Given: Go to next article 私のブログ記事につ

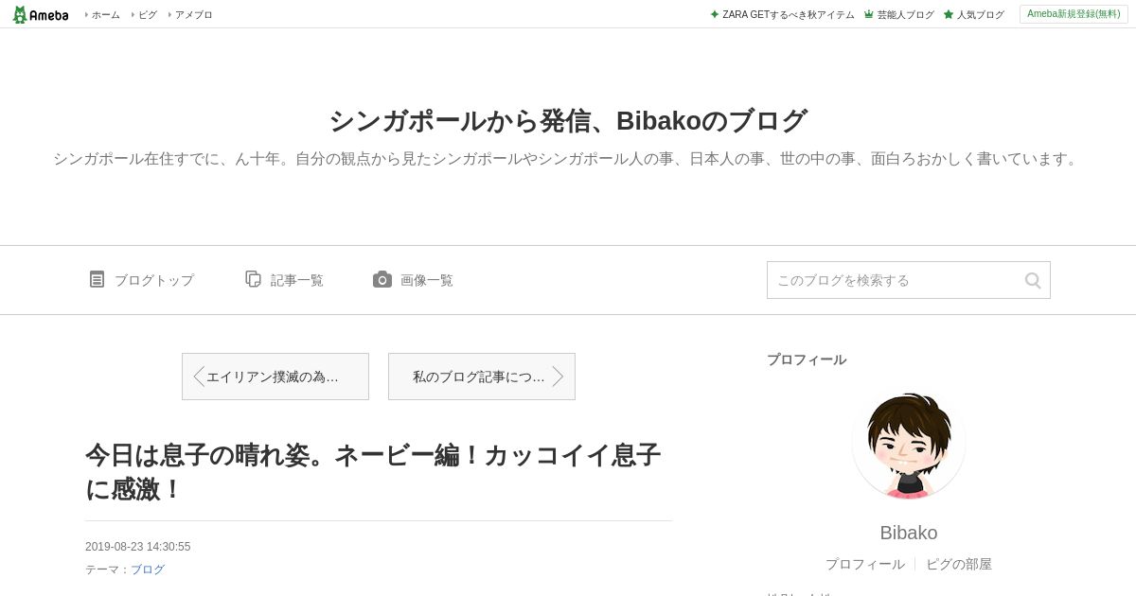Looking at the screenshot, I should pos(482,377).
